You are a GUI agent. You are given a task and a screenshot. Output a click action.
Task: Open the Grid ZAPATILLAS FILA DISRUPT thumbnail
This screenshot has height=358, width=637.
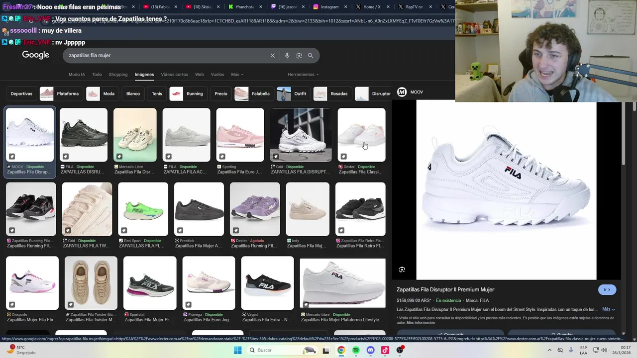(301, 135)
